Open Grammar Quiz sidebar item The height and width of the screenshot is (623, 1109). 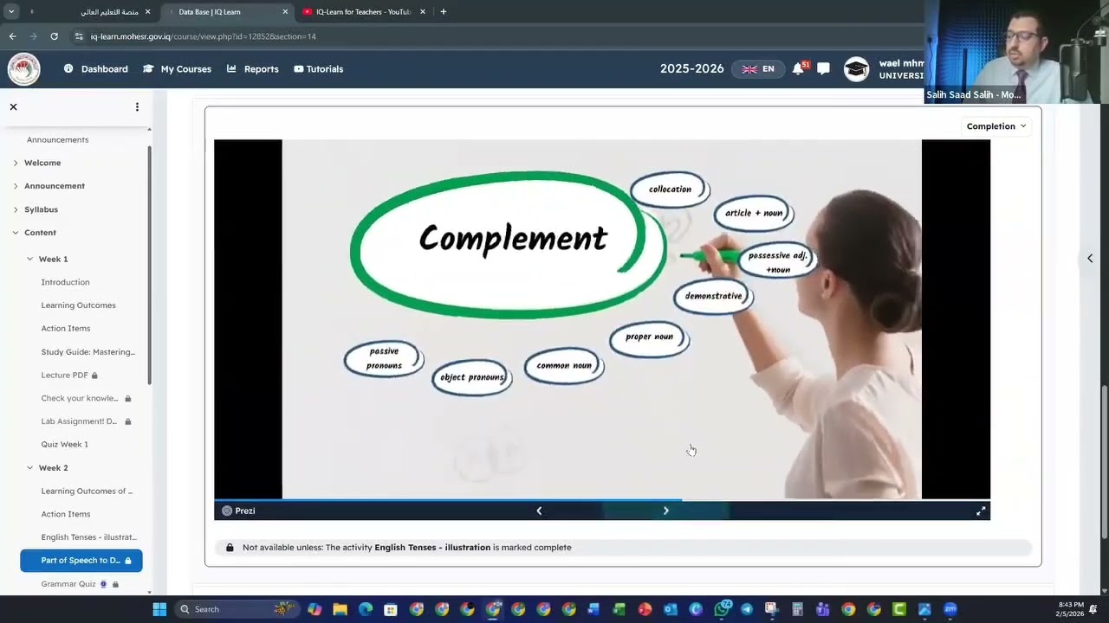coord(68,584)
